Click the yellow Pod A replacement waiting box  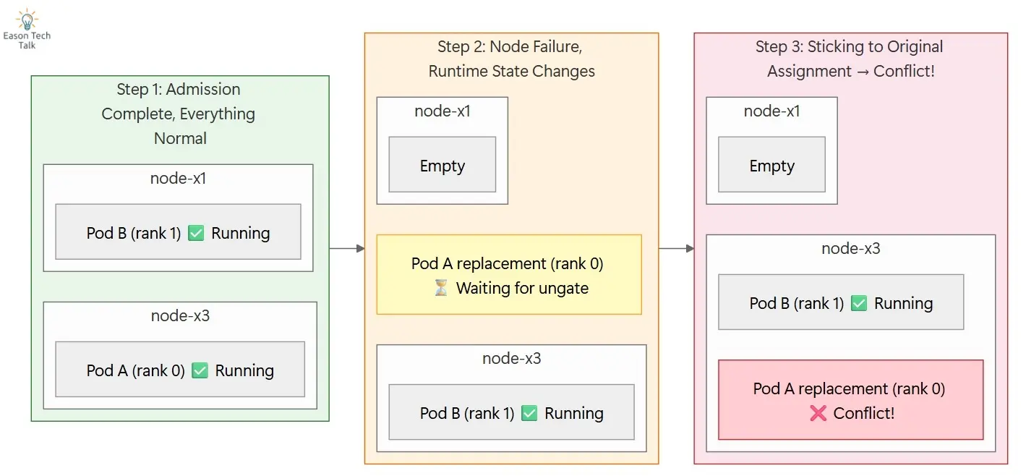click(509, 275)
